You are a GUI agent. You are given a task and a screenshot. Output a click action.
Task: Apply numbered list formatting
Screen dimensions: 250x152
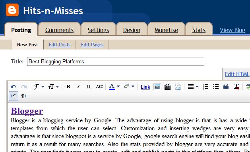[205, 87]
